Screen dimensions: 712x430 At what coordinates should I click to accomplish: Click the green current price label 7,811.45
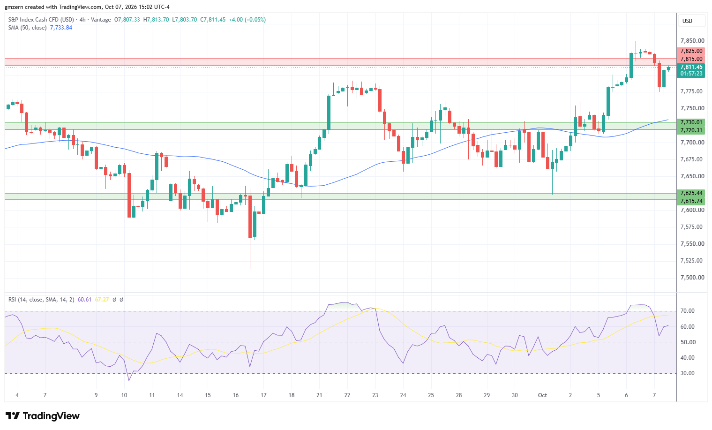(691, 67)
